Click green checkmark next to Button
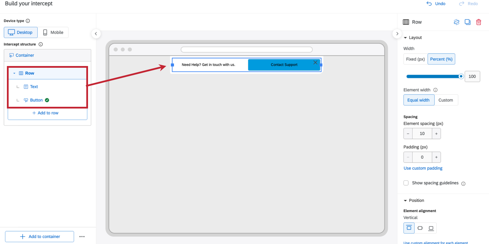This screenshot has width=489, height=244. tap(47, 100)
